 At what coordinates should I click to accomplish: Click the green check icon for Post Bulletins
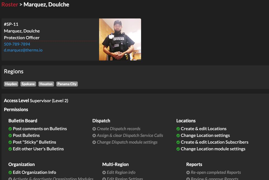click(x=10, y=135)
